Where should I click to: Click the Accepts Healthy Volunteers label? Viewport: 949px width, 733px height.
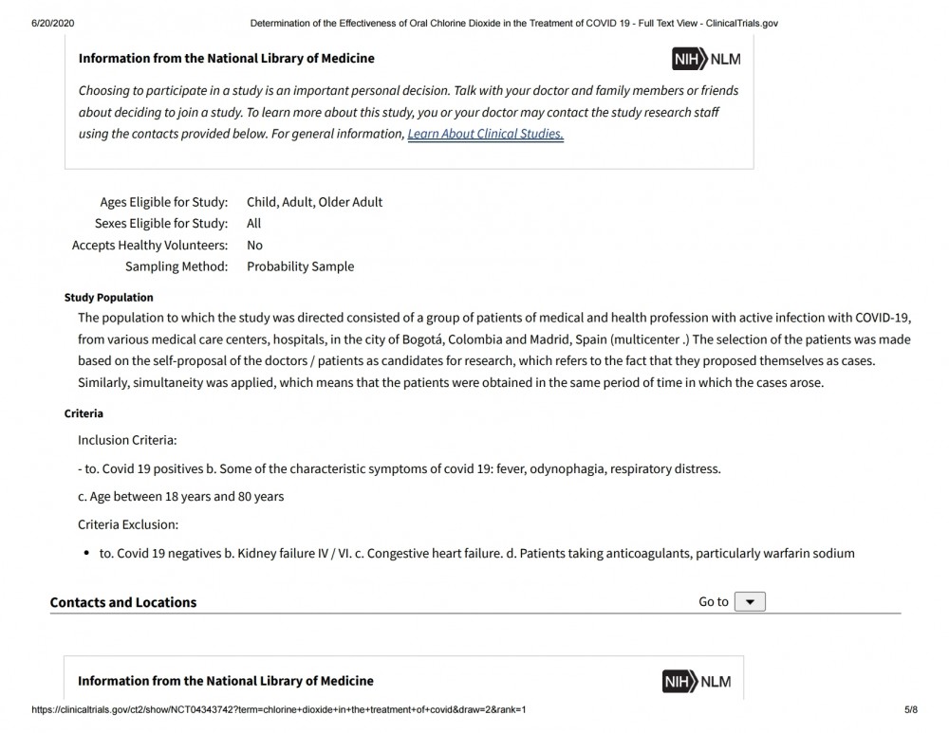tap(150, 245)
